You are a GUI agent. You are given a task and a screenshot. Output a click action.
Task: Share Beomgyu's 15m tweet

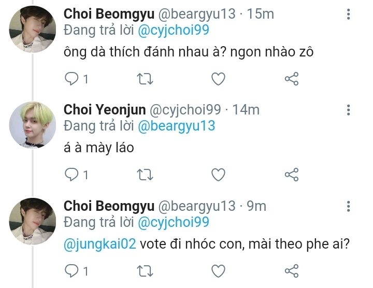(x=292, y=79)
